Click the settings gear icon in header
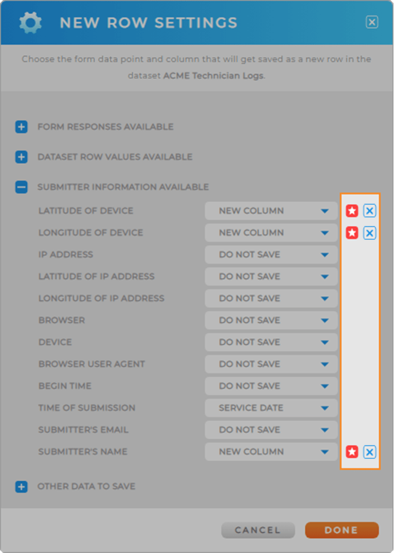This screenshot has height=553, width=394. tap(31, 22)
